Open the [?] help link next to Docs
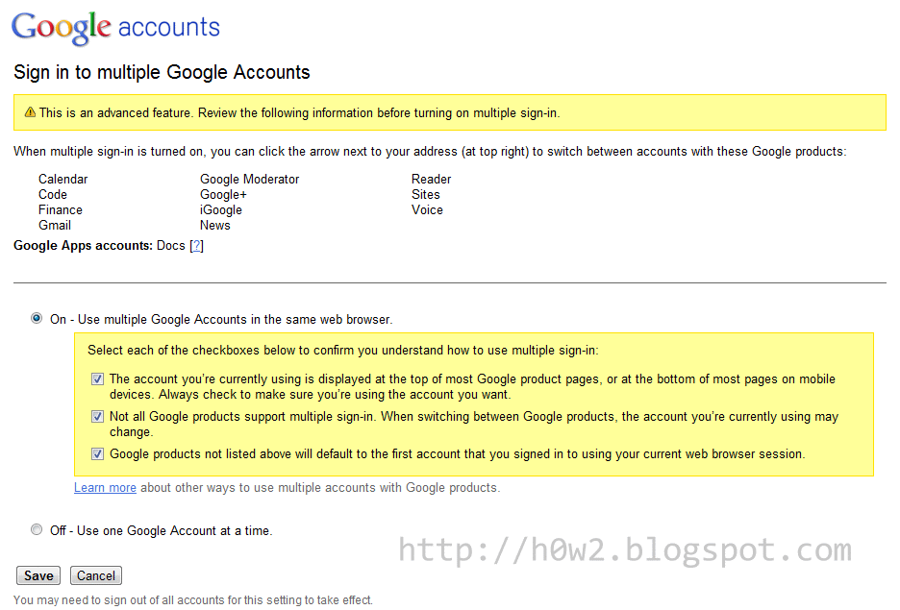 pyautogui.click(x=196, y=245)
